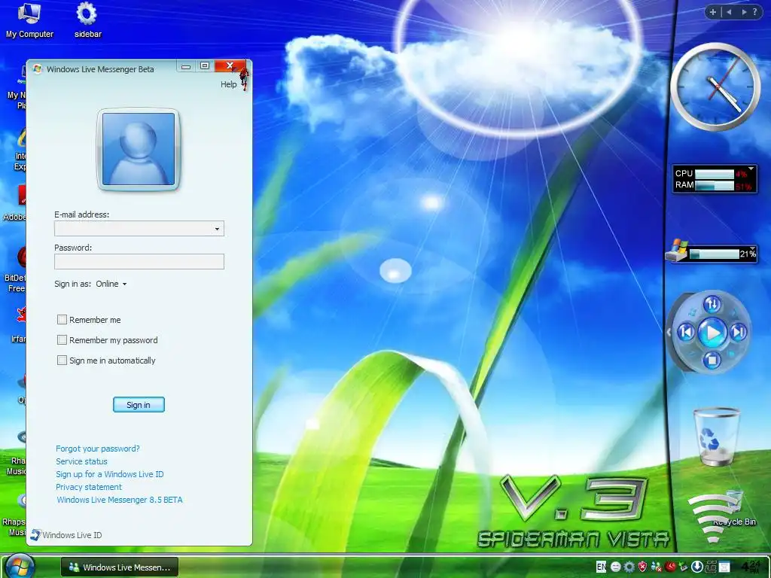
Task: Click the white face tray icon
Action: 615,567
